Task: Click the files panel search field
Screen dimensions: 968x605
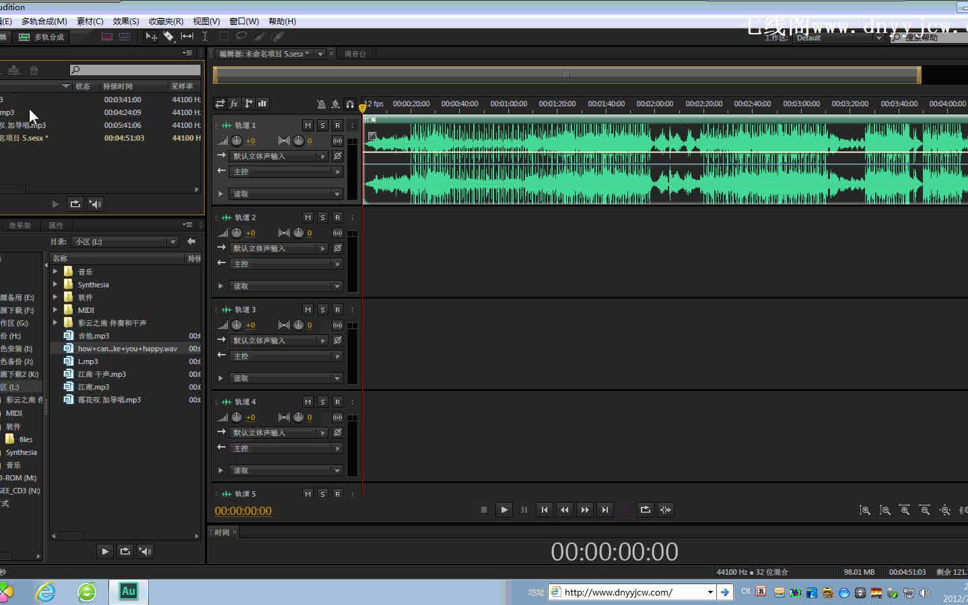Action: (135, 70)
